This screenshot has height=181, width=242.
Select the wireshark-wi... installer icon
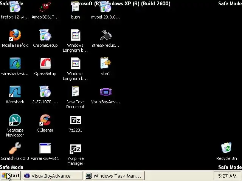click(x=15, y=63)
